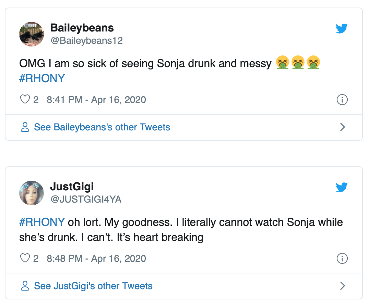Open info icon on the Baileybeans tweet

[342, 100]
